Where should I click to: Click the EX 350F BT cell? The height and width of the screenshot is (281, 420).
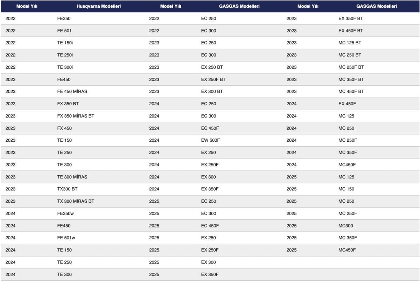[351, 19]
